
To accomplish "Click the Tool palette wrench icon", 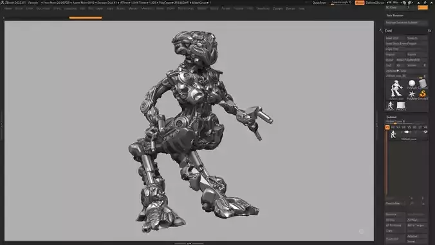I will (x=381, y=31).
